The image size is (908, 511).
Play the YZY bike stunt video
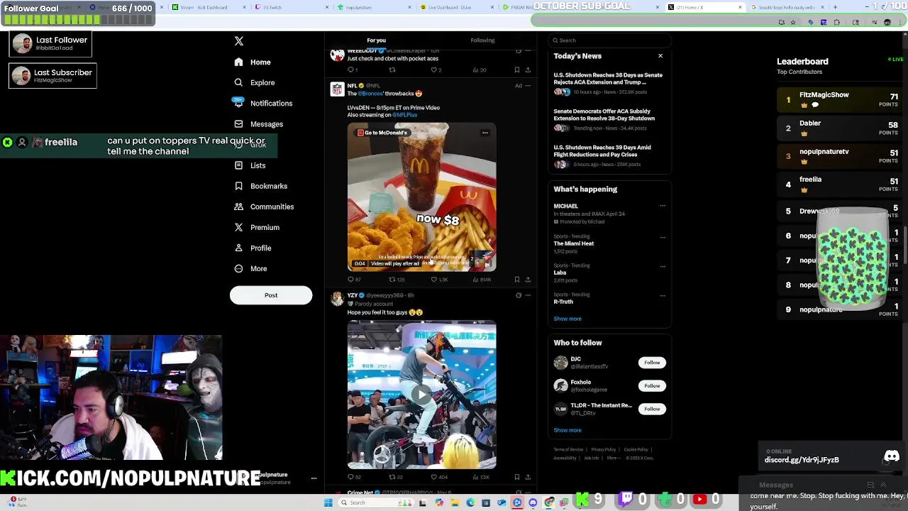pos(422,395)
